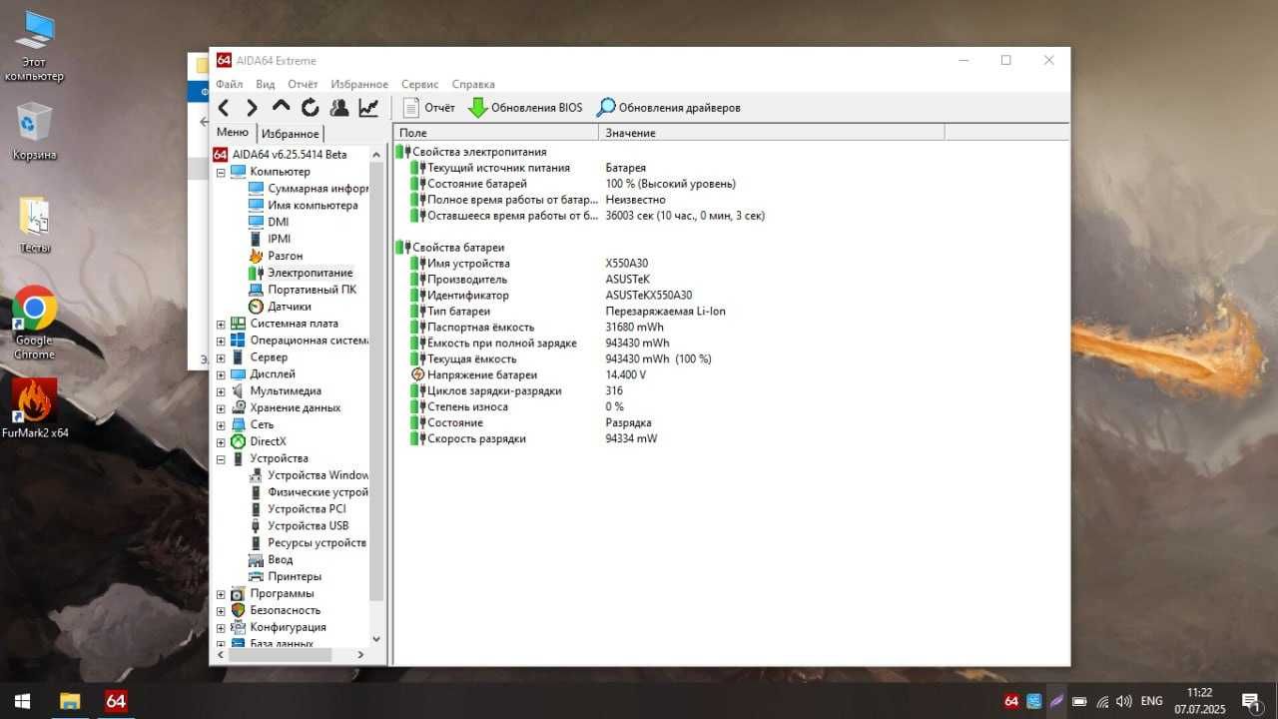Open the Сервис menu
This screenshot has width=1278, height=719.
[420, 85]
